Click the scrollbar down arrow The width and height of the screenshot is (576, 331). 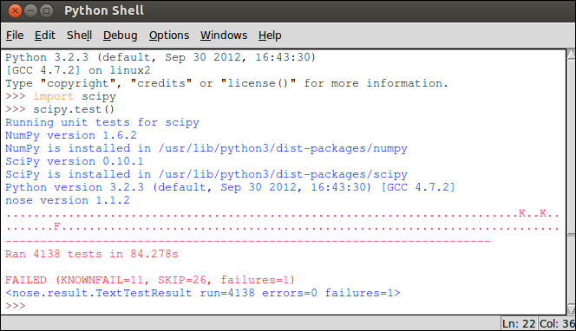click(571, 309)
